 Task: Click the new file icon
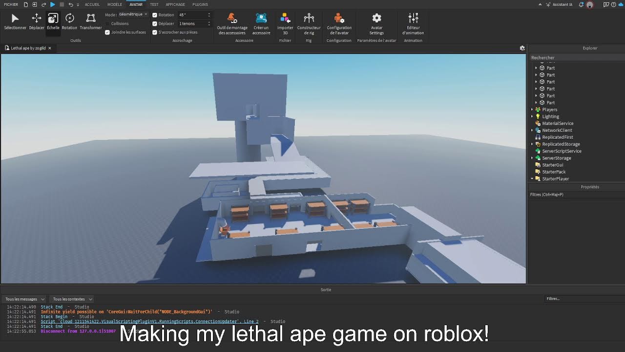(26, 4)
